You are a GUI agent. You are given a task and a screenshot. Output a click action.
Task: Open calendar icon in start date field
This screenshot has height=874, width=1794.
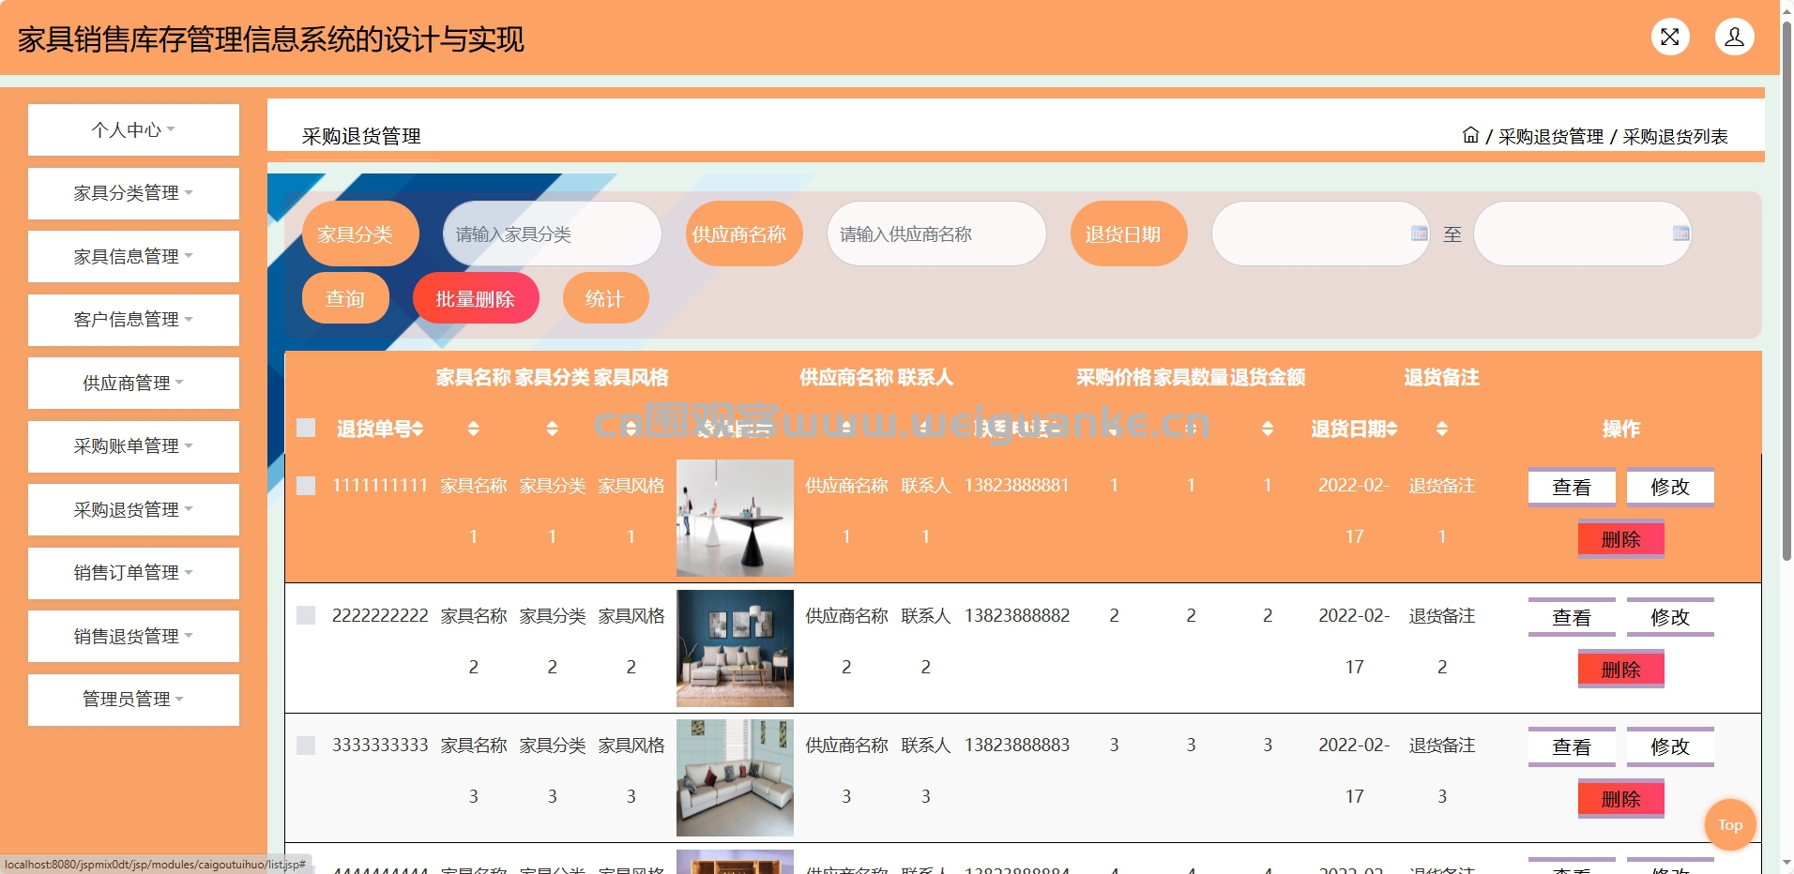pos(1420,234)
